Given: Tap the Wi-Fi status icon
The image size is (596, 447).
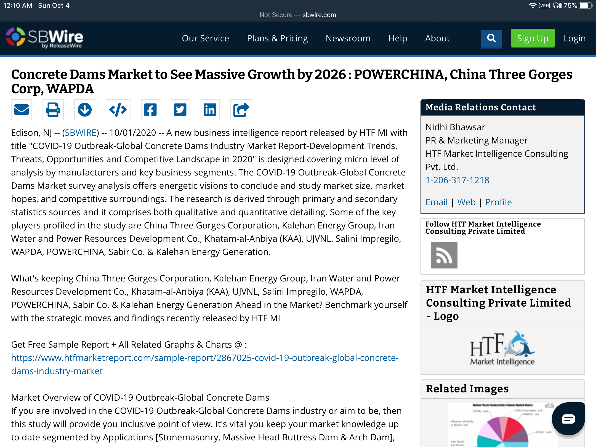Looking at the screenshot, I should pyautogui.click(x=532, y=6).
